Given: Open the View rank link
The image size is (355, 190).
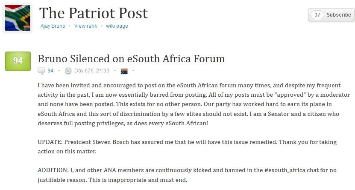Looking at the screenshot, I should tap(85, 26).
